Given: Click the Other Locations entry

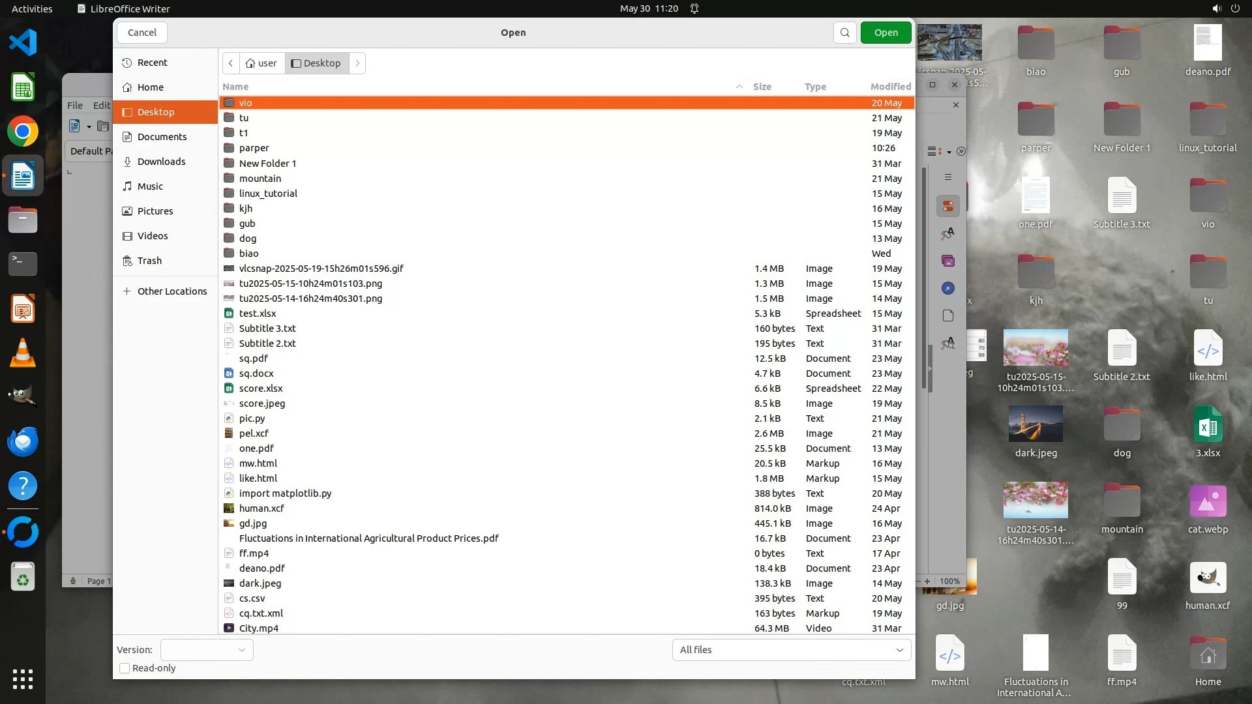Looking at the screenshot, I should 171,291.
